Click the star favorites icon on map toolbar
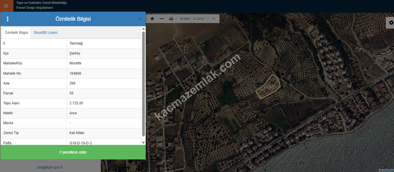Image resolution: width=394 pixels, height=172 pixels. [x=152, y=19]
